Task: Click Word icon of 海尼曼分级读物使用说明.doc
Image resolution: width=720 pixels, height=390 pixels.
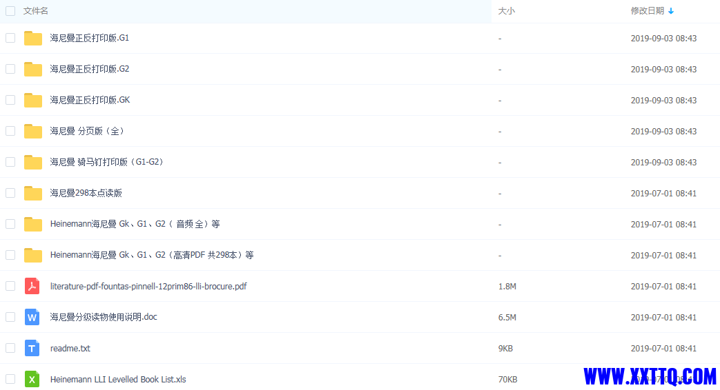Action: pyautogui.click(x=32, y=317)
